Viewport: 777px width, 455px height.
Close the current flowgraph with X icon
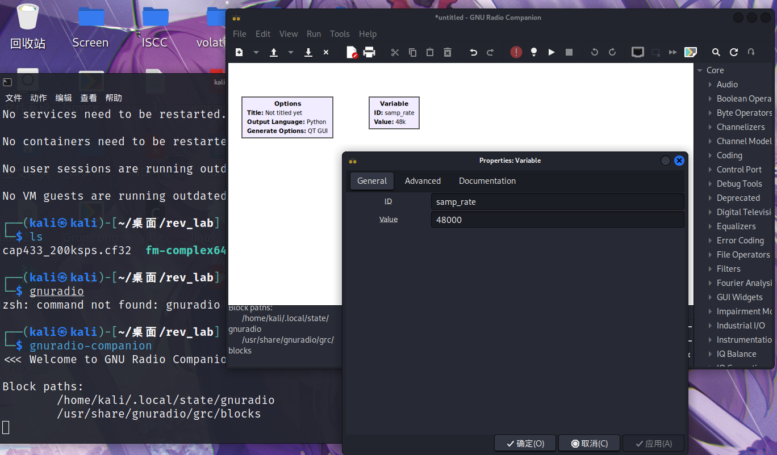[x=326, y=52]
